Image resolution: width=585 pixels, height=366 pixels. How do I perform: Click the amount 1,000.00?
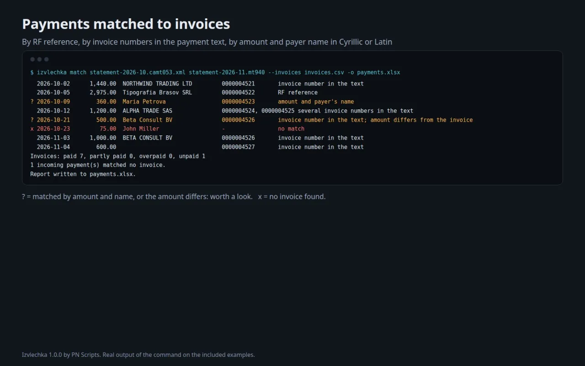(103, 138)
